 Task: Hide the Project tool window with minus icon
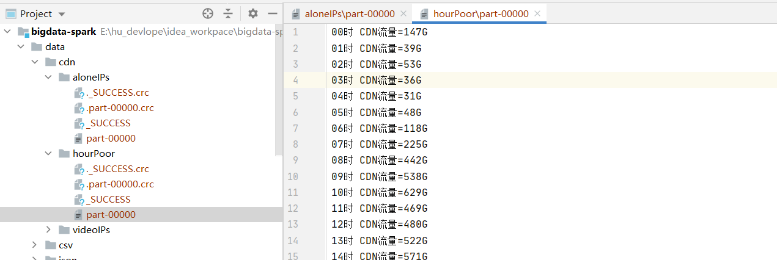coord(273,13)
